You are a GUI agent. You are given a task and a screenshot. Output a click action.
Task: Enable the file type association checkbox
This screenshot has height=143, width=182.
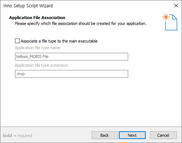[17, 41]
